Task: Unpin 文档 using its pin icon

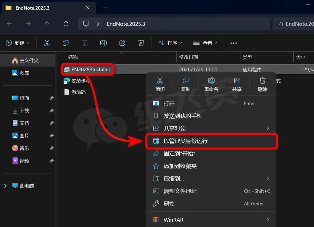Action: pos(52,123)
